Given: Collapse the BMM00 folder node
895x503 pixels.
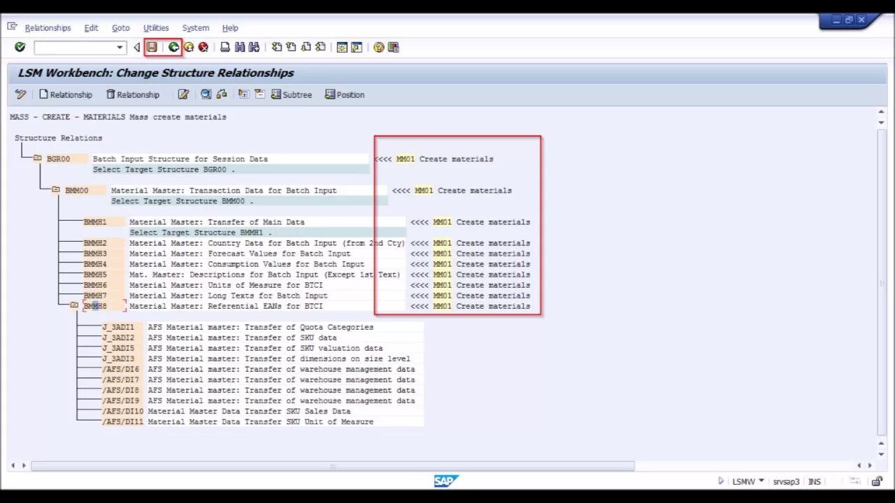Looking at the screenshot, I should pos(56,190).
